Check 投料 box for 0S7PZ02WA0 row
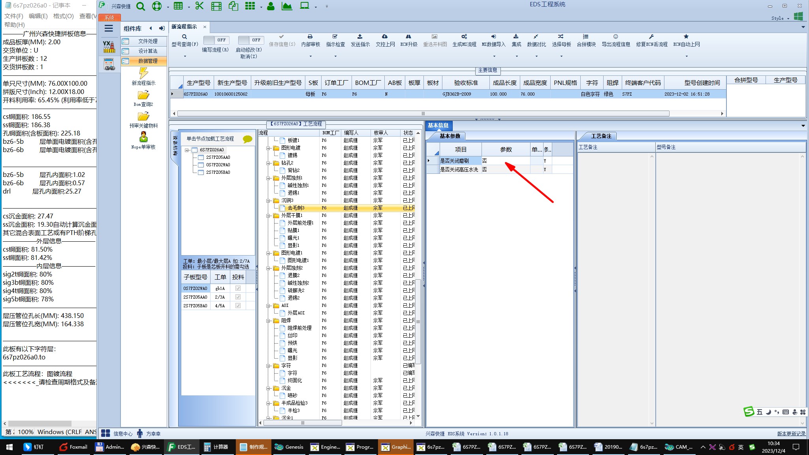The image size is (809, 455). (238, 288)
